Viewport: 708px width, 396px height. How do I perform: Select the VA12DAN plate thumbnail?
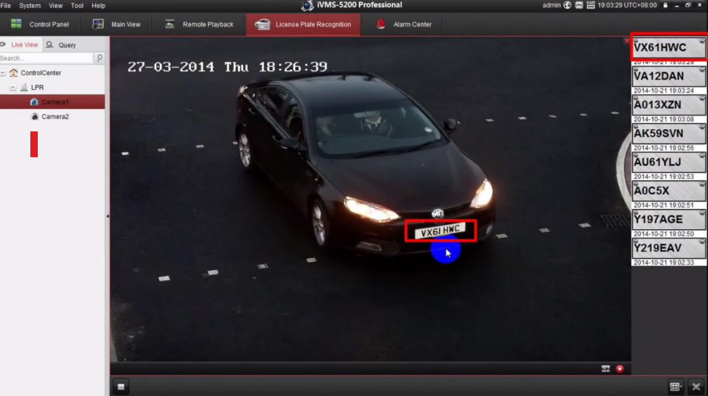click(668, 76)
